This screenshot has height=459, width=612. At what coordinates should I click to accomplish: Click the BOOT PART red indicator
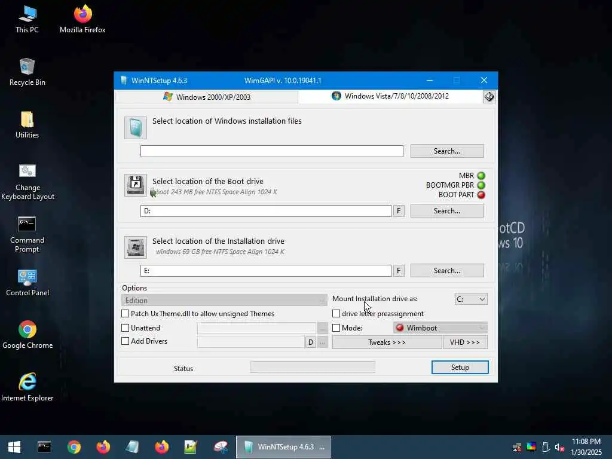481,195
